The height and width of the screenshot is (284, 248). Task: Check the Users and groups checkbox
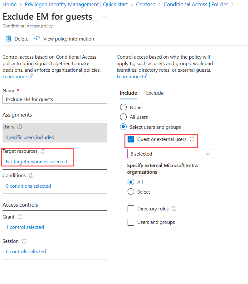pos(131,222)
